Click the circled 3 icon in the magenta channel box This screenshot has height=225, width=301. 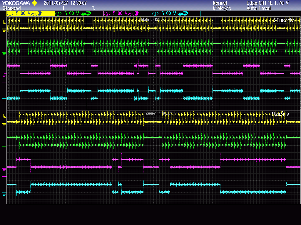107,13
